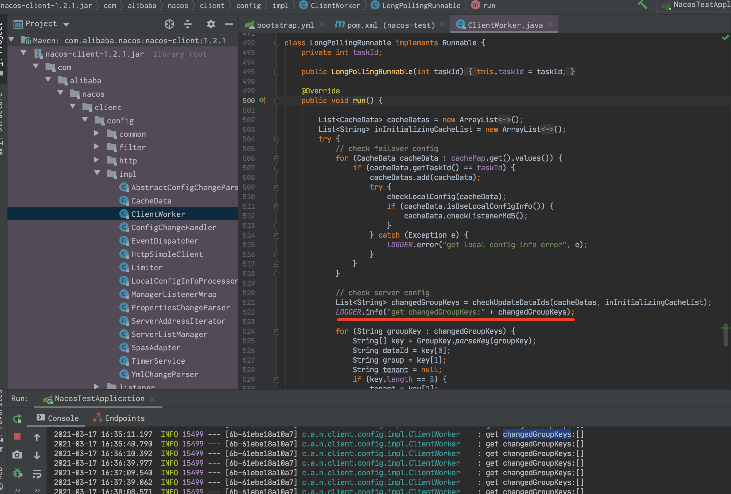Click the up arrow in console toolbar
This screenshot has height=494, width=731.
[37, 437]
